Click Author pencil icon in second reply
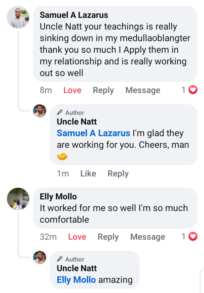The height and width of the screenshot is (293, 204). [60, 259]
